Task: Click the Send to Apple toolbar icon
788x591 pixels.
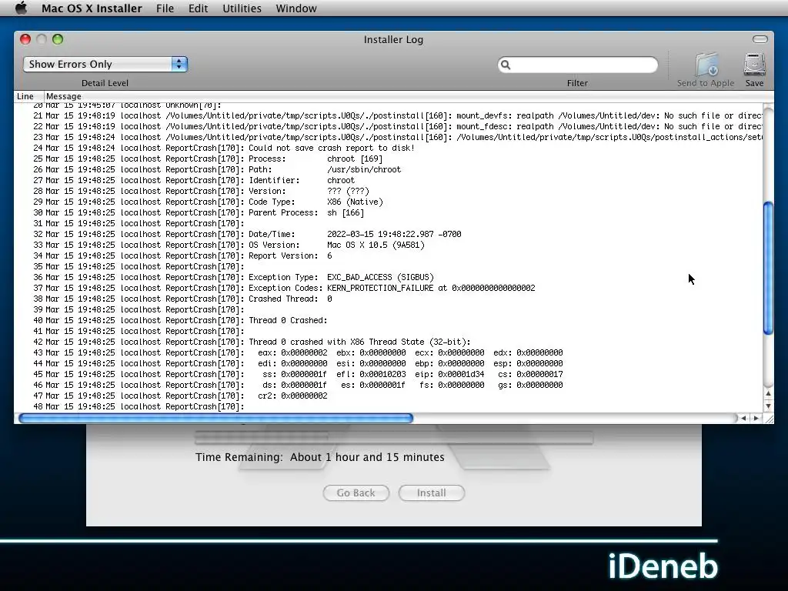Action: tap(706, 65)
